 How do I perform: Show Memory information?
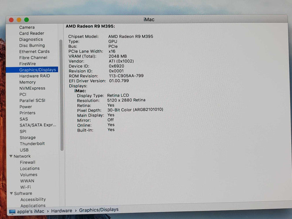28,82
